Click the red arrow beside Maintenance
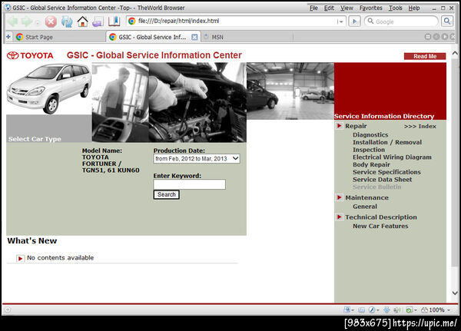This screenshot has height=331, width=461. [340, 197]
